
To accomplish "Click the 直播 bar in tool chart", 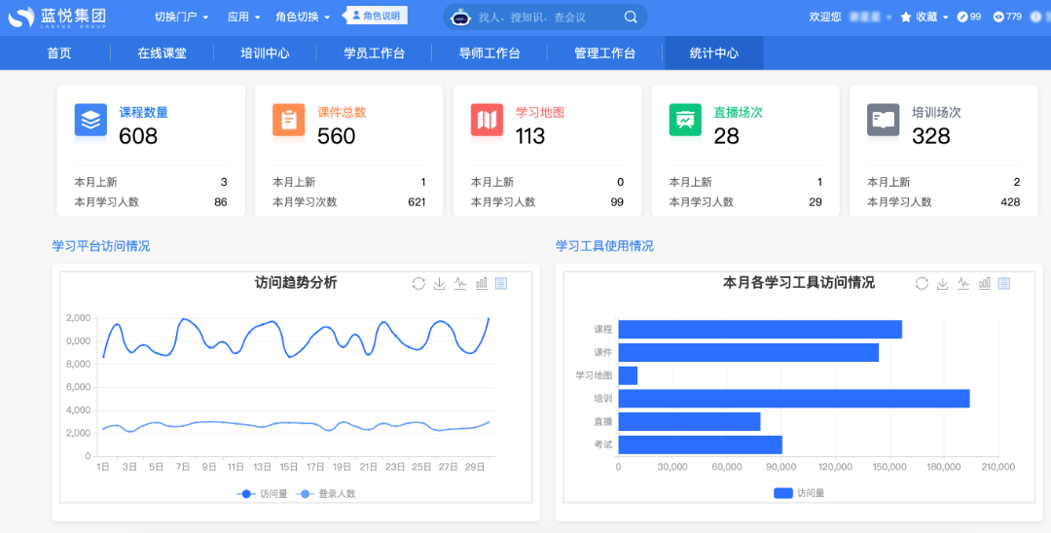I will coord(689,422).
